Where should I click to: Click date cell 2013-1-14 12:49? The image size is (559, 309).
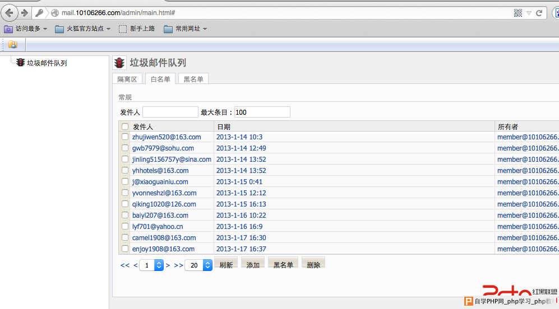tap(241, 148)
